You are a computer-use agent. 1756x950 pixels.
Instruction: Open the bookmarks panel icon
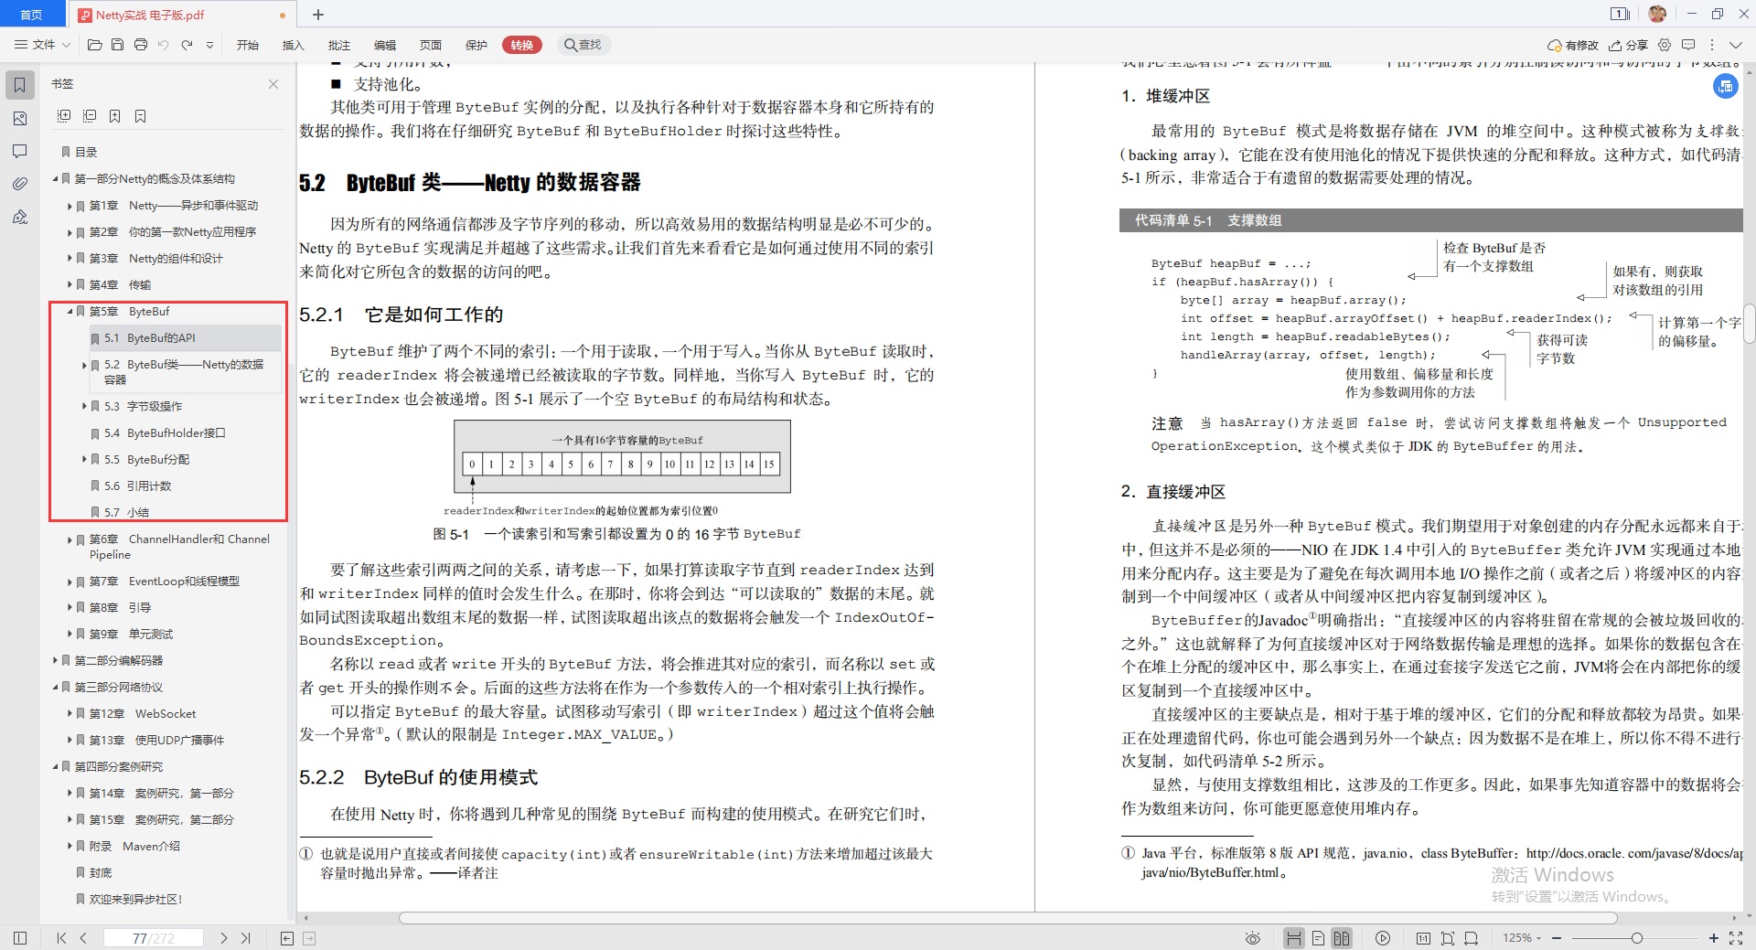pos(19,84)
